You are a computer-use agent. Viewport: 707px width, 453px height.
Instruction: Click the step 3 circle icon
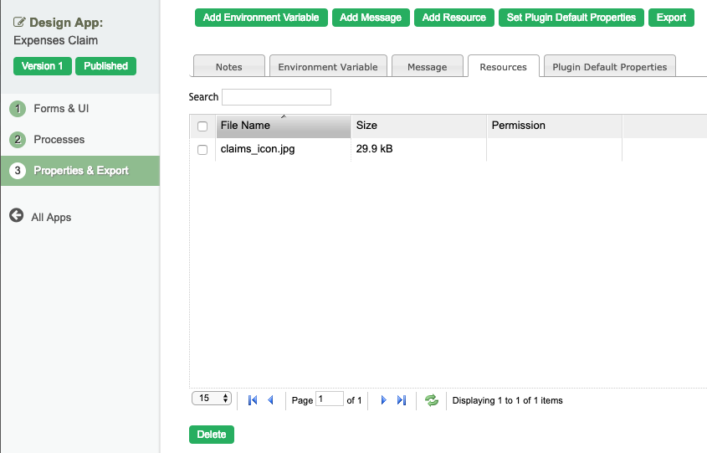pyautogui.click(x=18, y=171)
